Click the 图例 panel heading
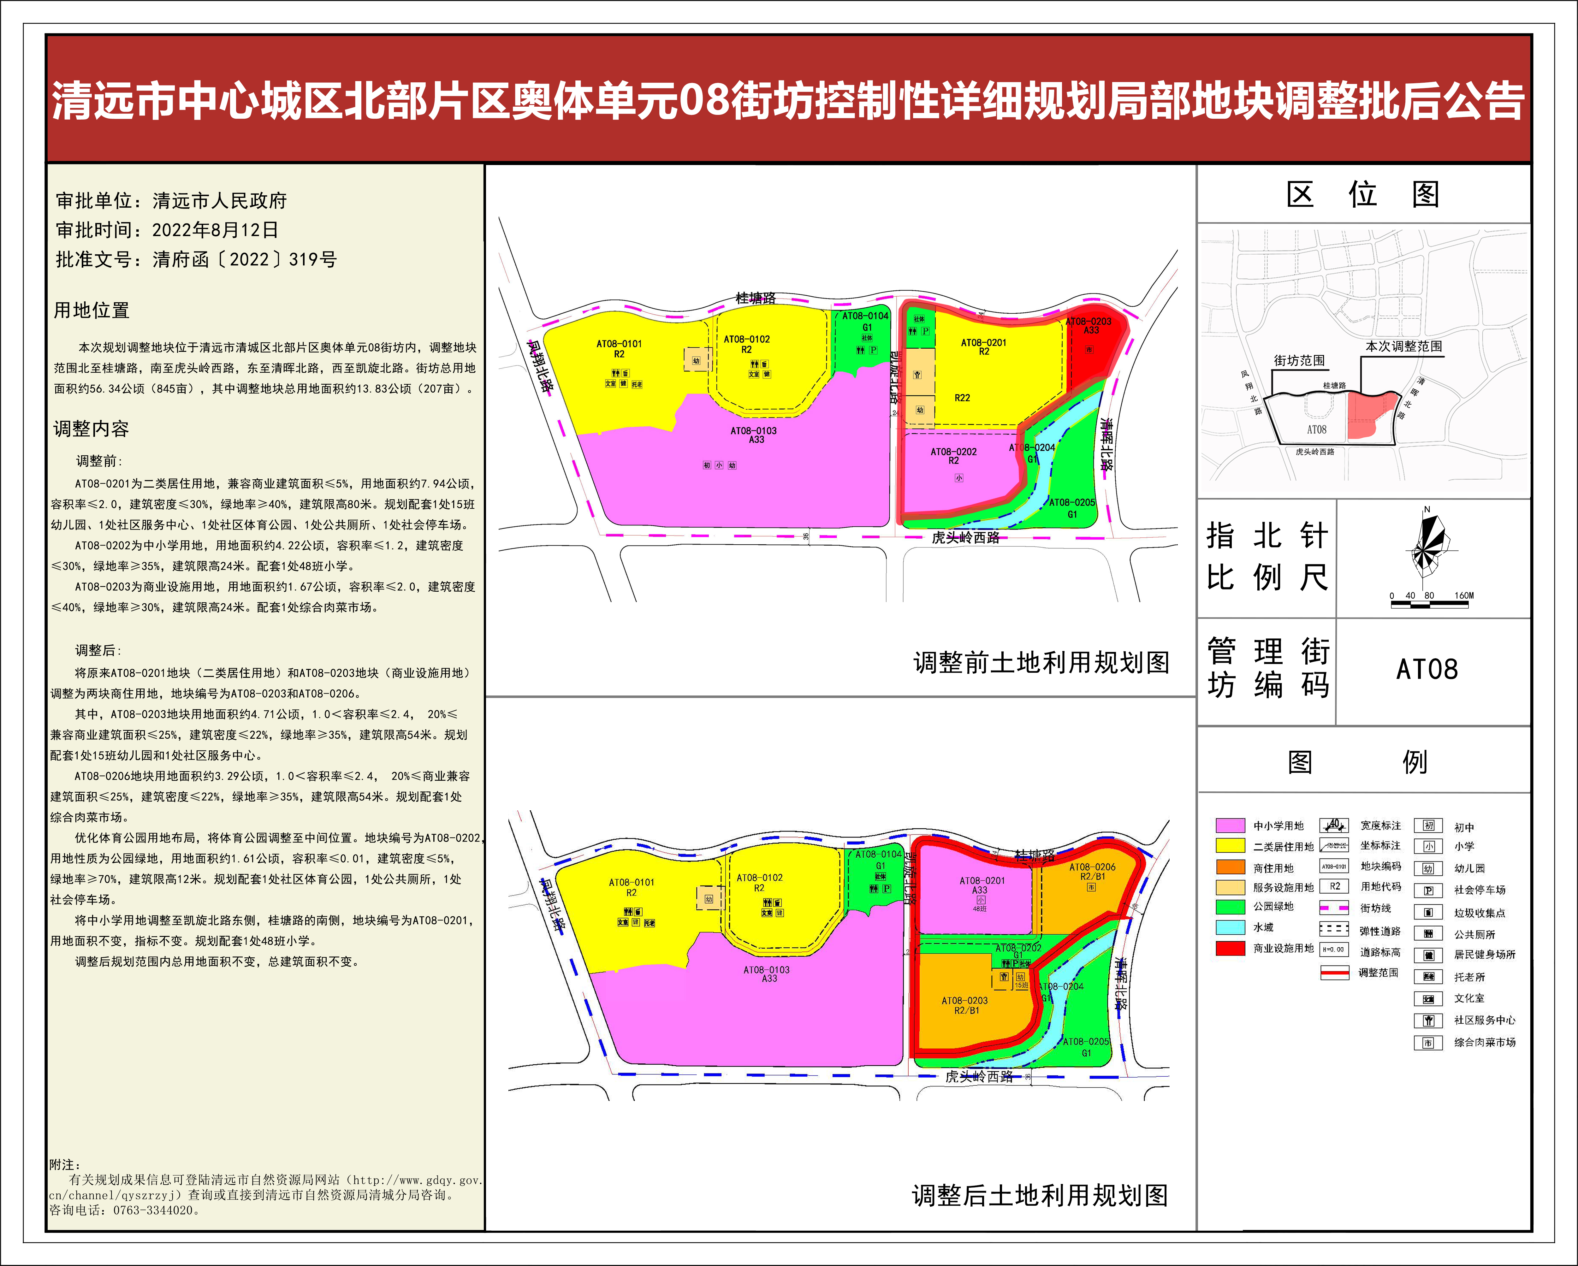 [x=1358, y=762]
